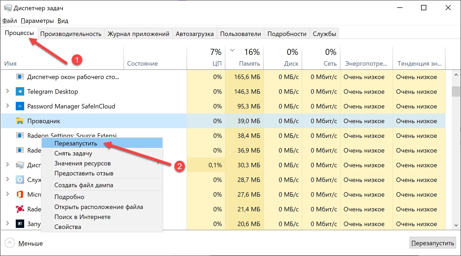
Task: Open the Автозагрузка tab
Action: pos(195,34)
